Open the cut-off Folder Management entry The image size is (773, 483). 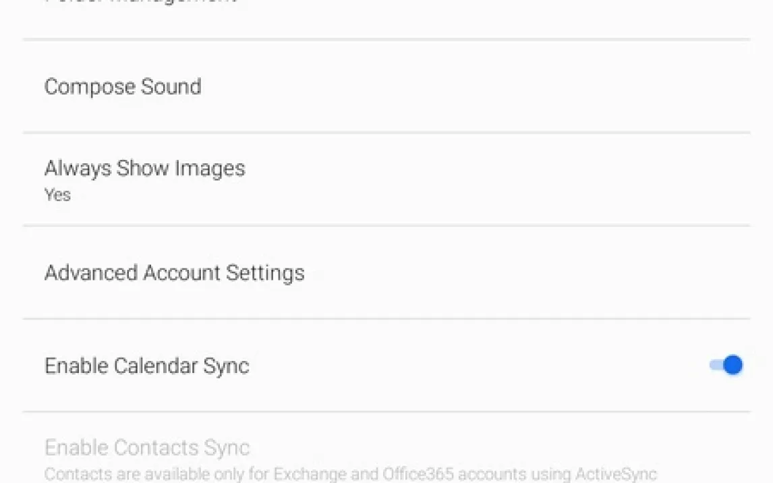pyautogui.click(x=140, y=3)
